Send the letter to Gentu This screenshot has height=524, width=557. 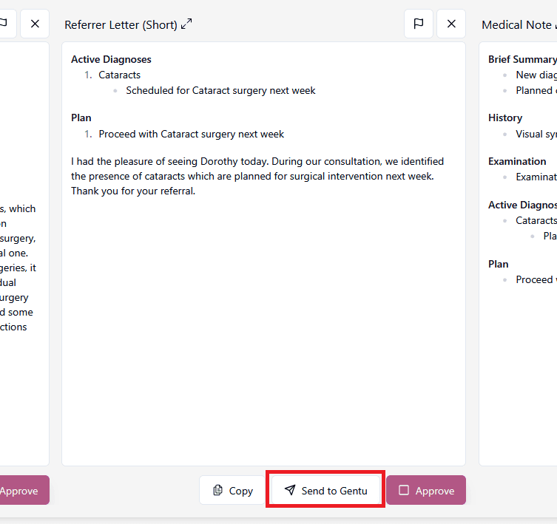[325, 490]
